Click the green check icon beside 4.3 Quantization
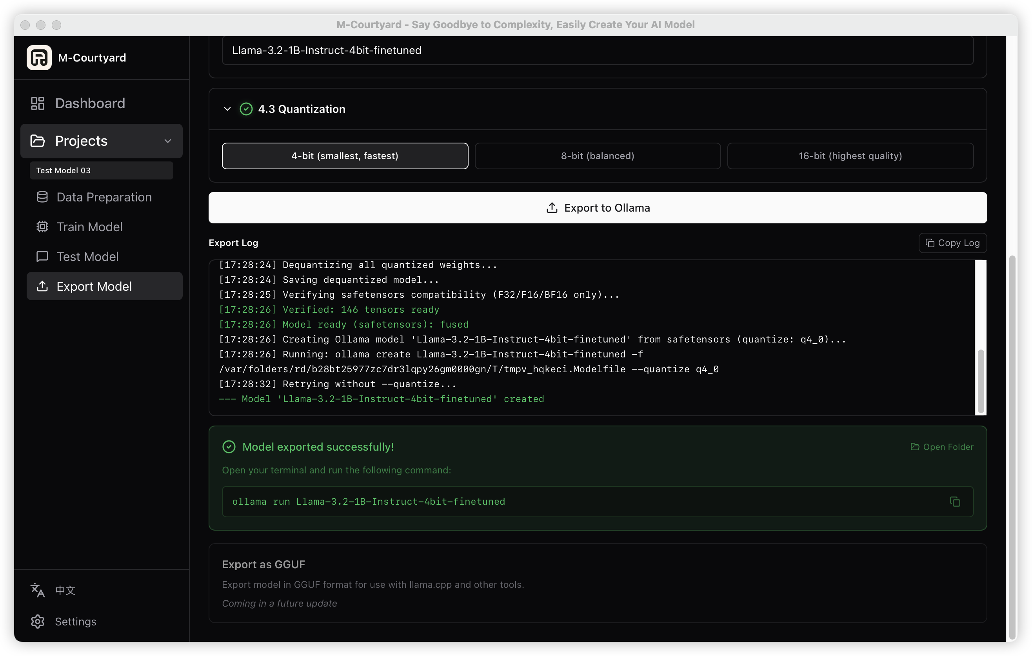Screen dimensions: 1032x656 coord(246,109)
